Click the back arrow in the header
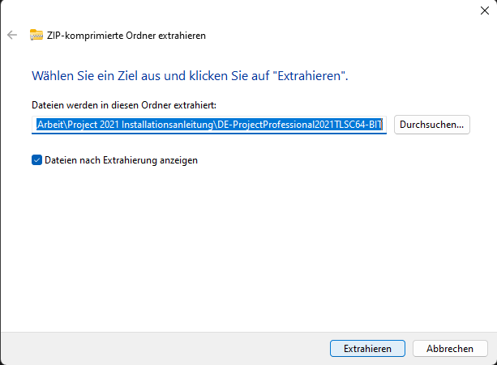 12,36
